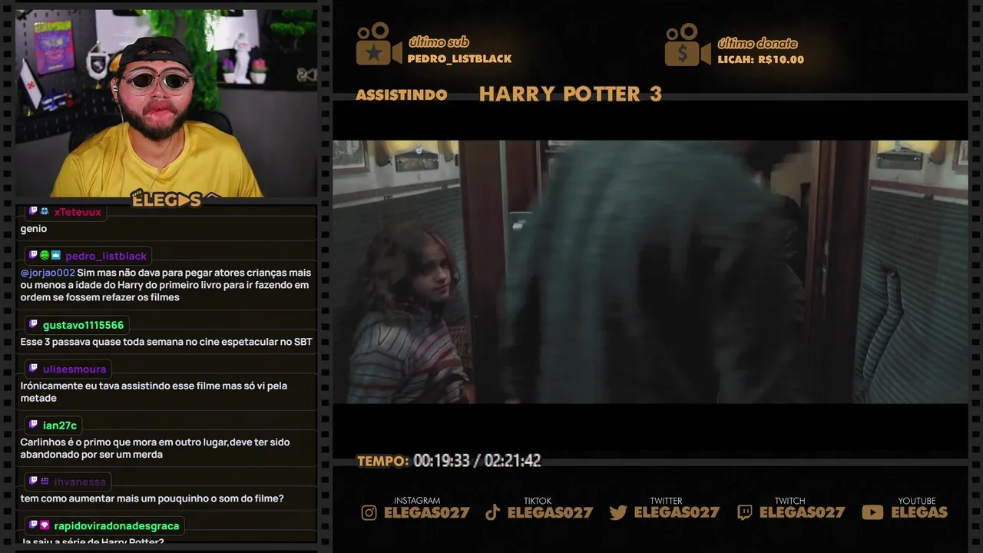This screenshot has height=553, width=983.
Task: Open chat user ian27c
Action: [x=60, y=426]
